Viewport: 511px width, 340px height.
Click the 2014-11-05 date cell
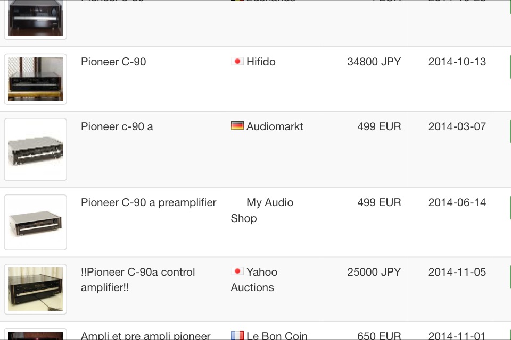point(457,271)
